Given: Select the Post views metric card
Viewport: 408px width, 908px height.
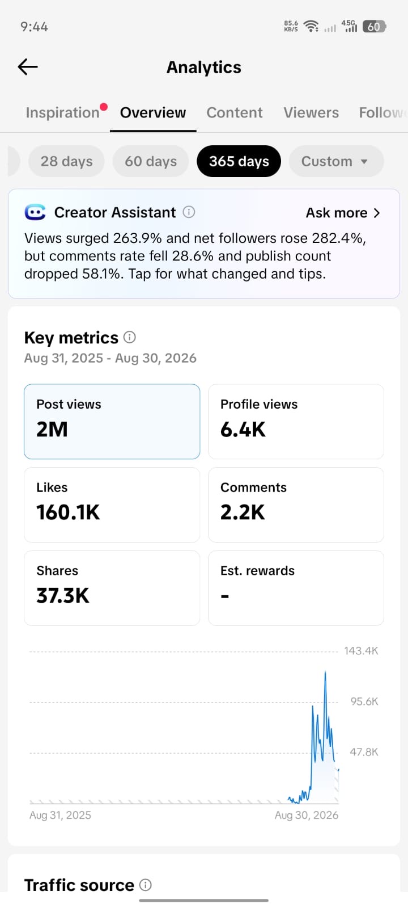Looking at the screenshot, I should click(x=112, y=422).
